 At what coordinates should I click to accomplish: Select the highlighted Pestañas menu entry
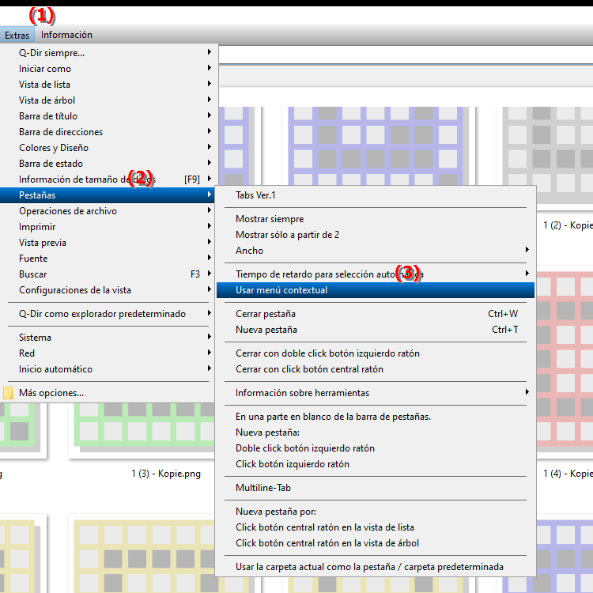tap(108, 195)
